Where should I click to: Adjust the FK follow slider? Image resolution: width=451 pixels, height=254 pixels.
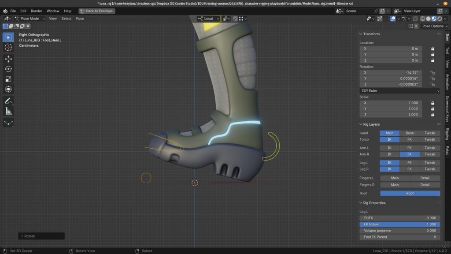400,224
